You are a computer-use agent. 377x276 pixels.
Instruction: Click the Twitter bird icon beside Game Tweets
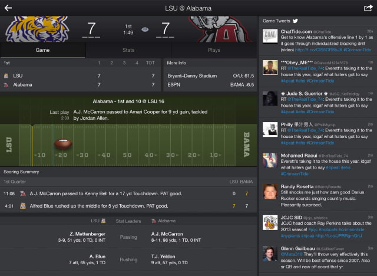pyautogui.click(x=295, y=21)
